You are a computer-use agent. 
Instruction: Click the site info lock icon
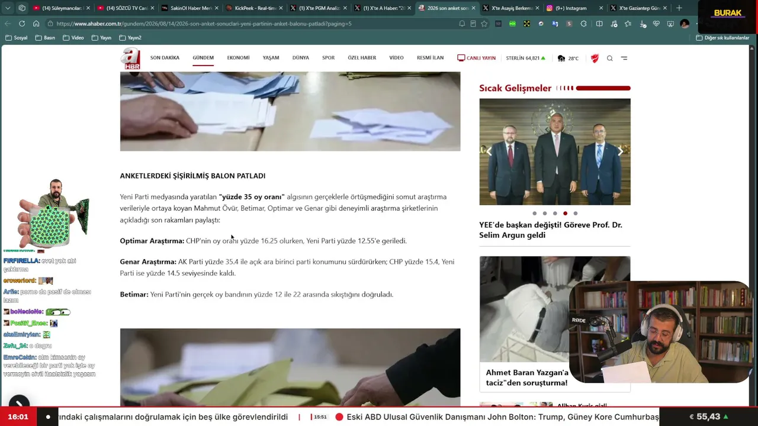pyautogui.click(x=51, y=24)
